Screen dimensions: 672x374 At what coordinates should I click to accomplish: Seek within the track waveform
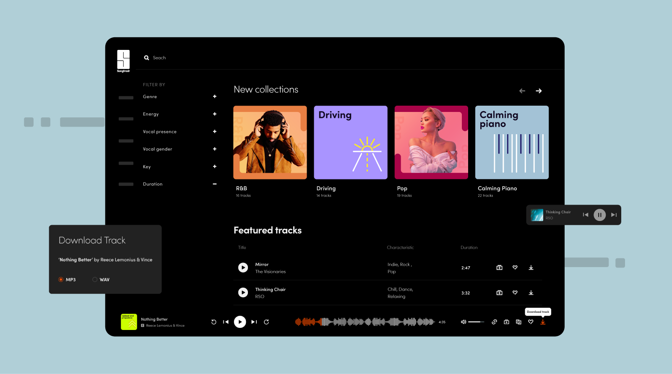pos(365,322)
